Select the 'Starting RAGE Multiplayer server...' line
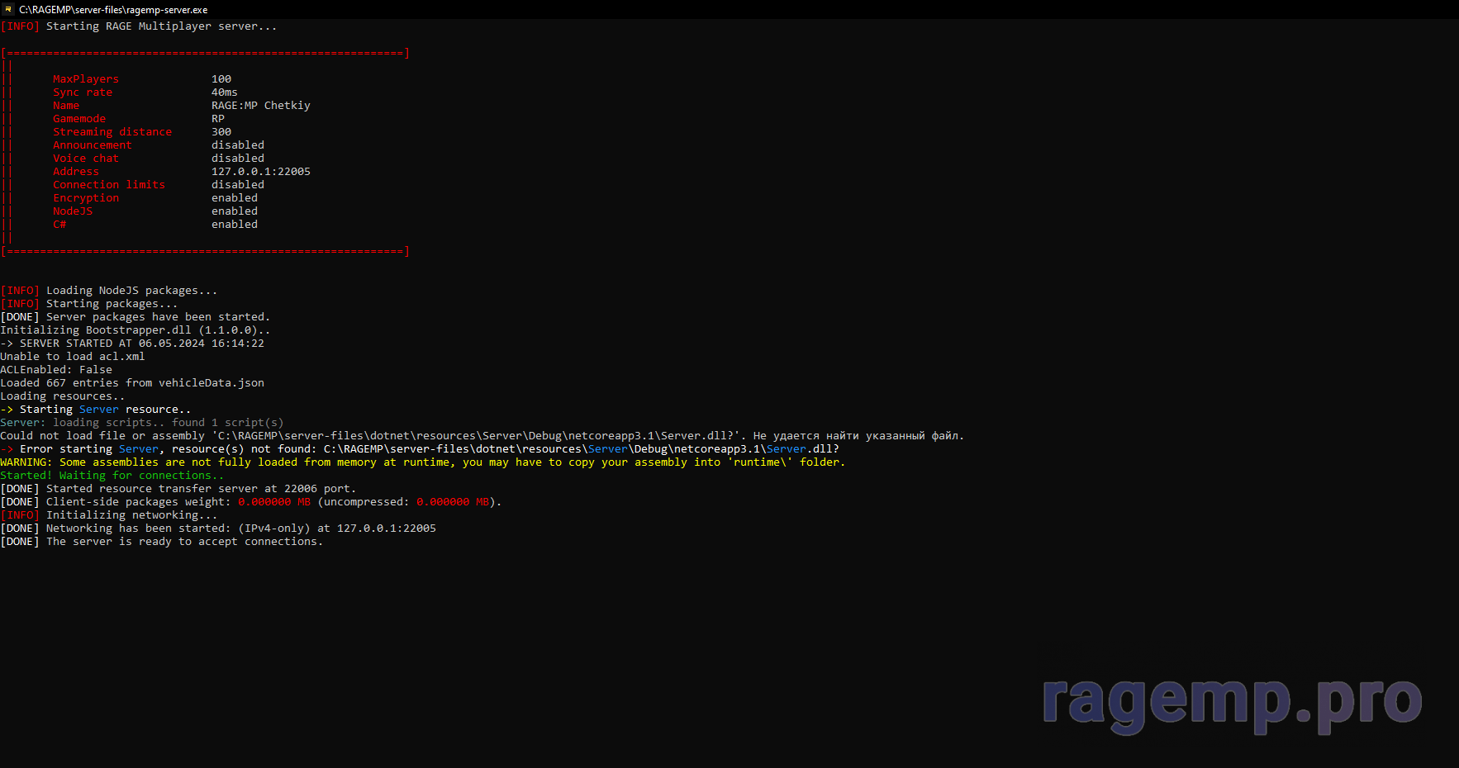 (139, 26)
